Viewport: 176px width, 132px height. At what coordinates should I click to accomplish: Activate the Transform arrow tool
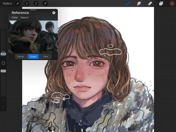(x=45, y=4)
